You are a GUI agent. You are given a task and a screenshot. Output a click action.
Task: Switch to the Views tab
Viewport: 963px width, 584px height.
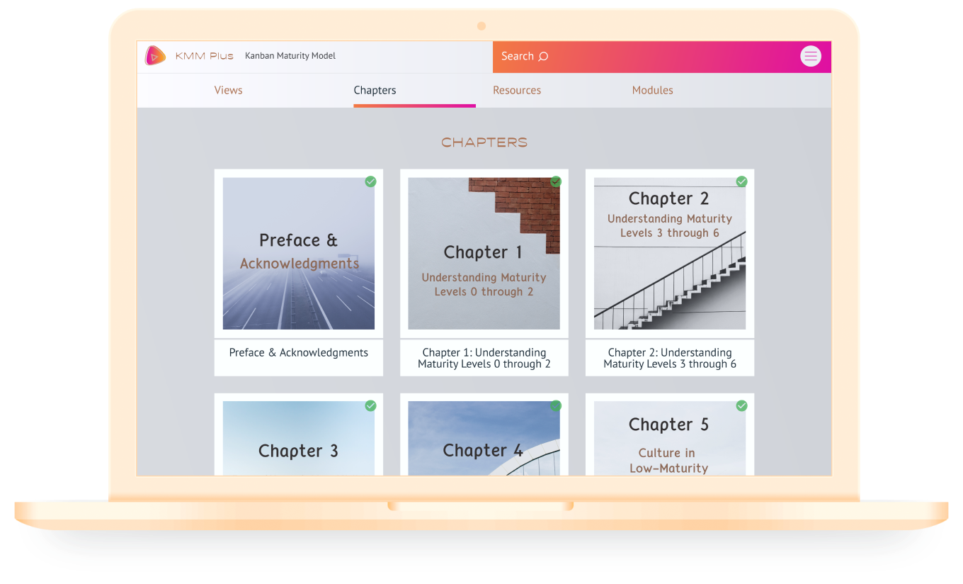click(x=228, y=90)
